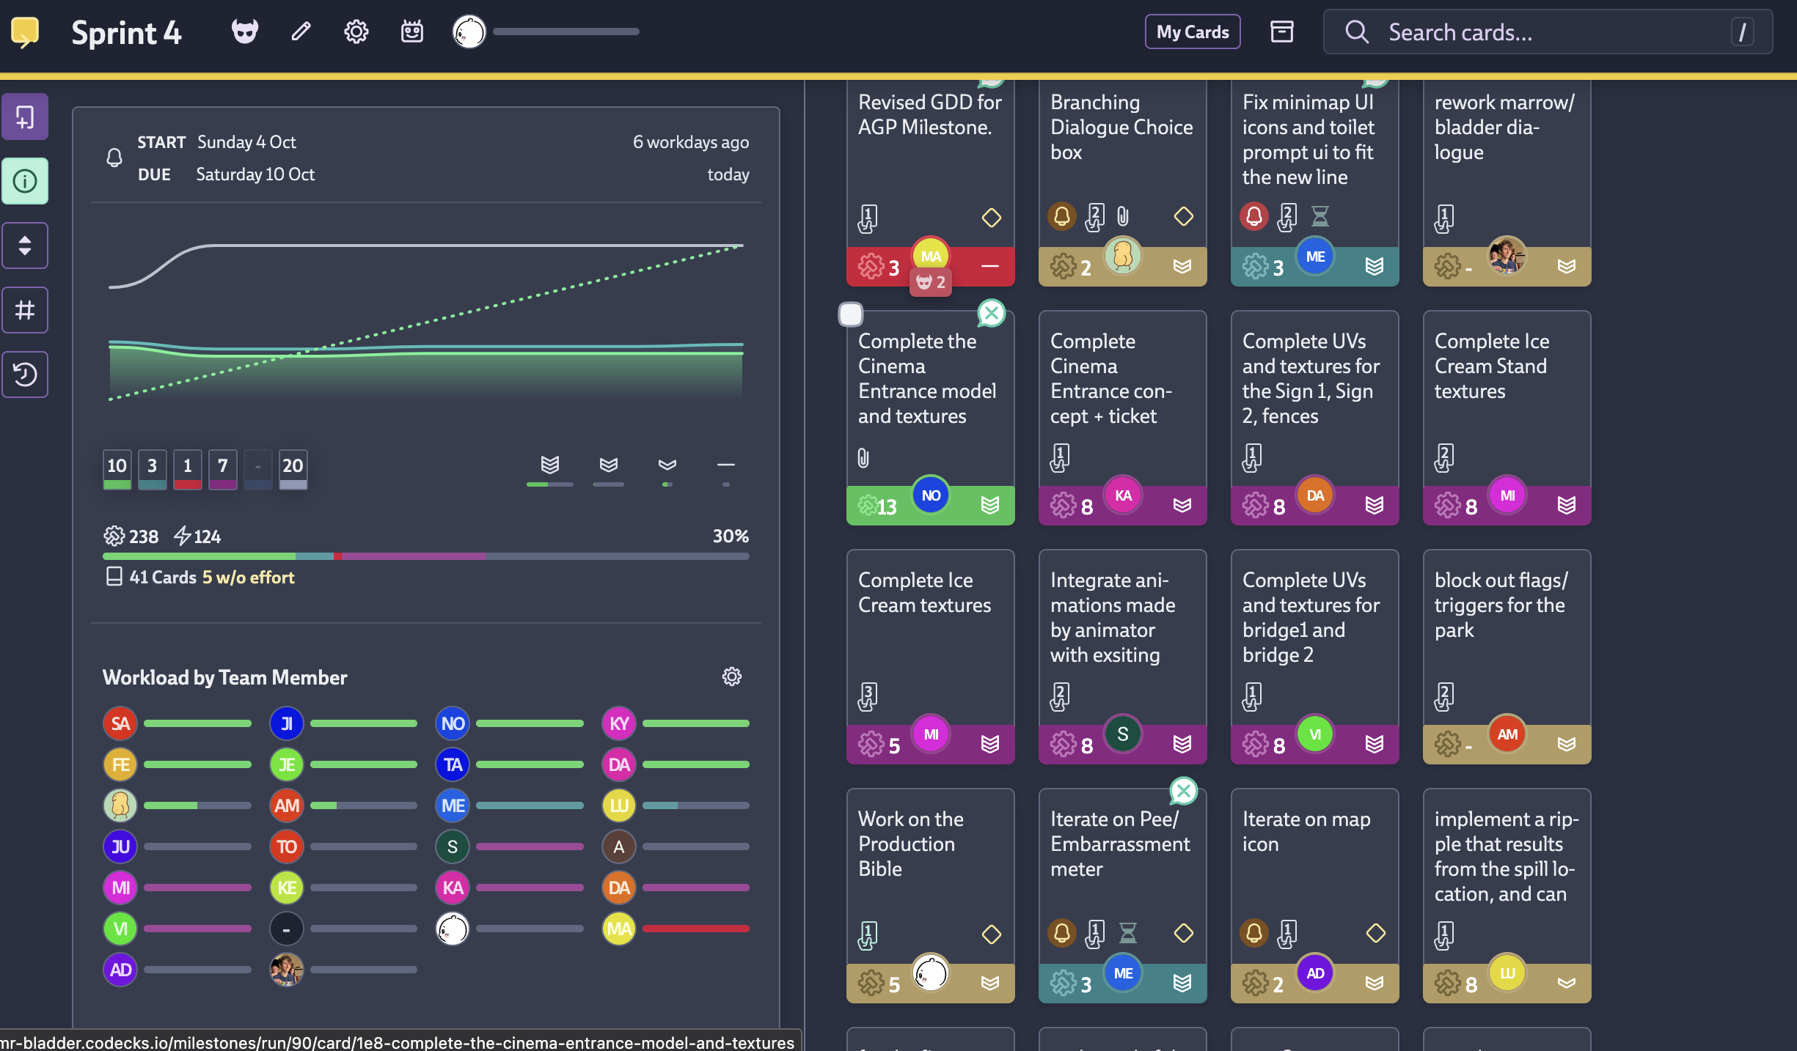The image size is (1797, 1051).
Task: Filter workload by team member MA
Action: pos(619,929)
